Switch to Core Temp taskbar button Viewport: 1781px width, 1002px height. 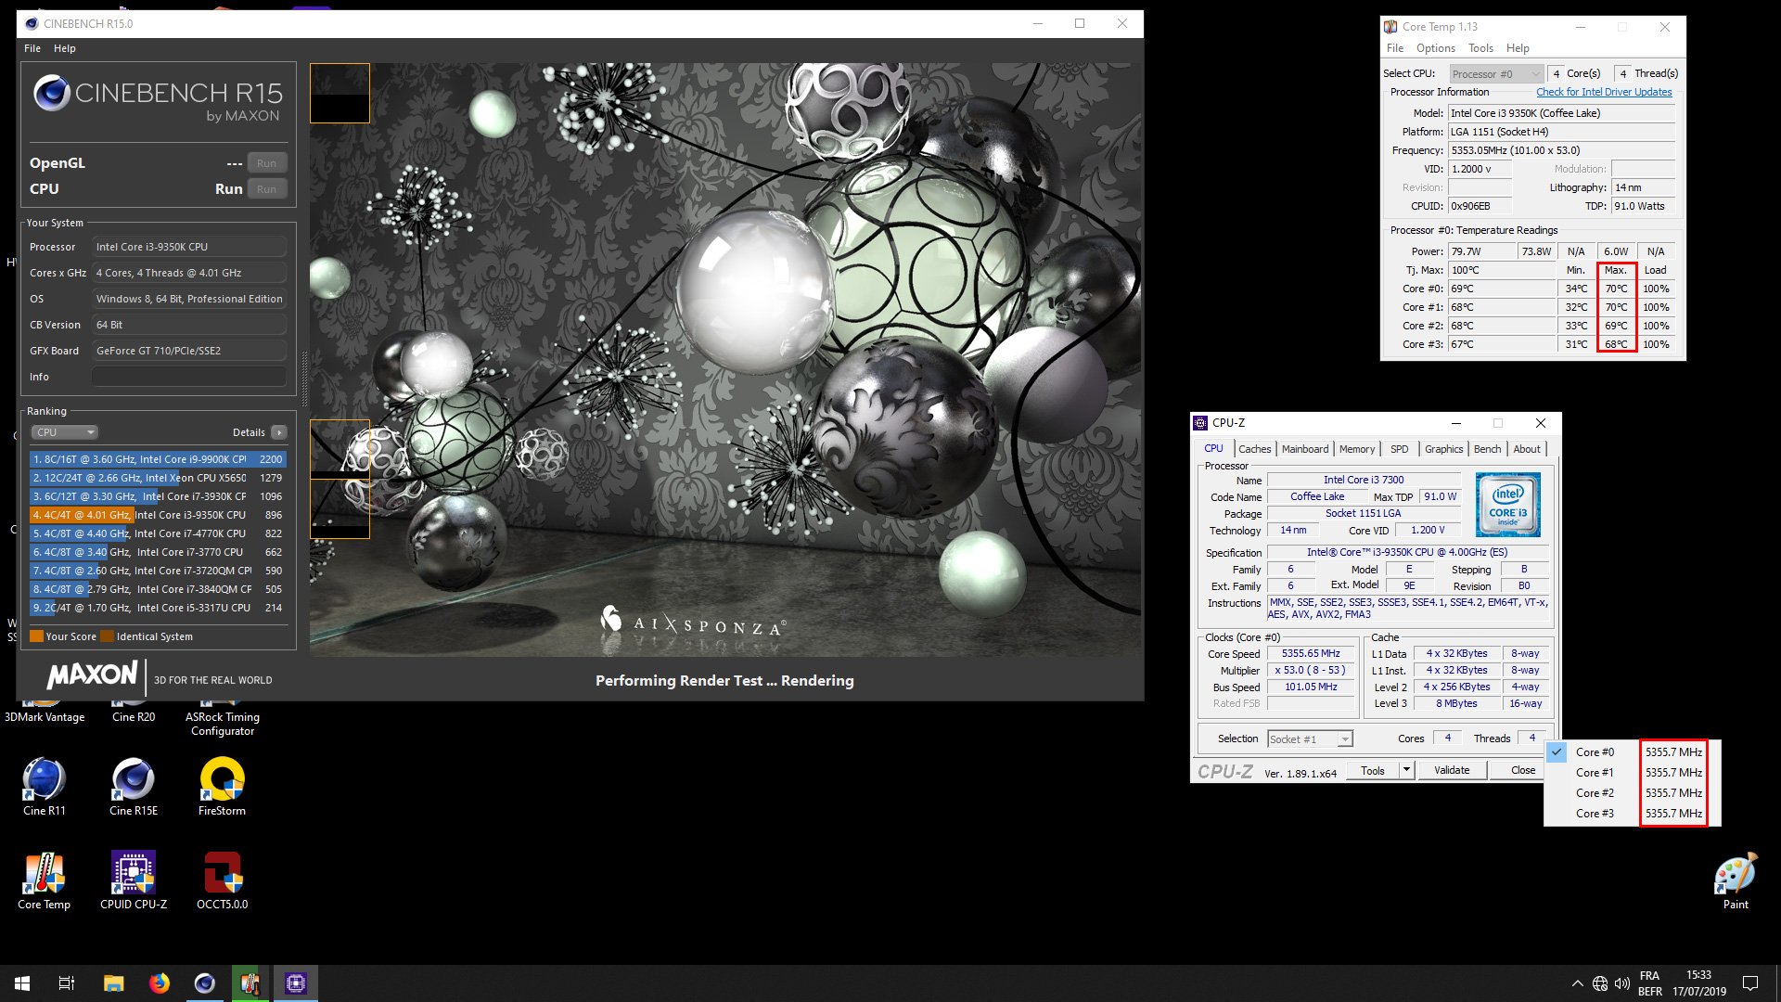click(250, 983)
